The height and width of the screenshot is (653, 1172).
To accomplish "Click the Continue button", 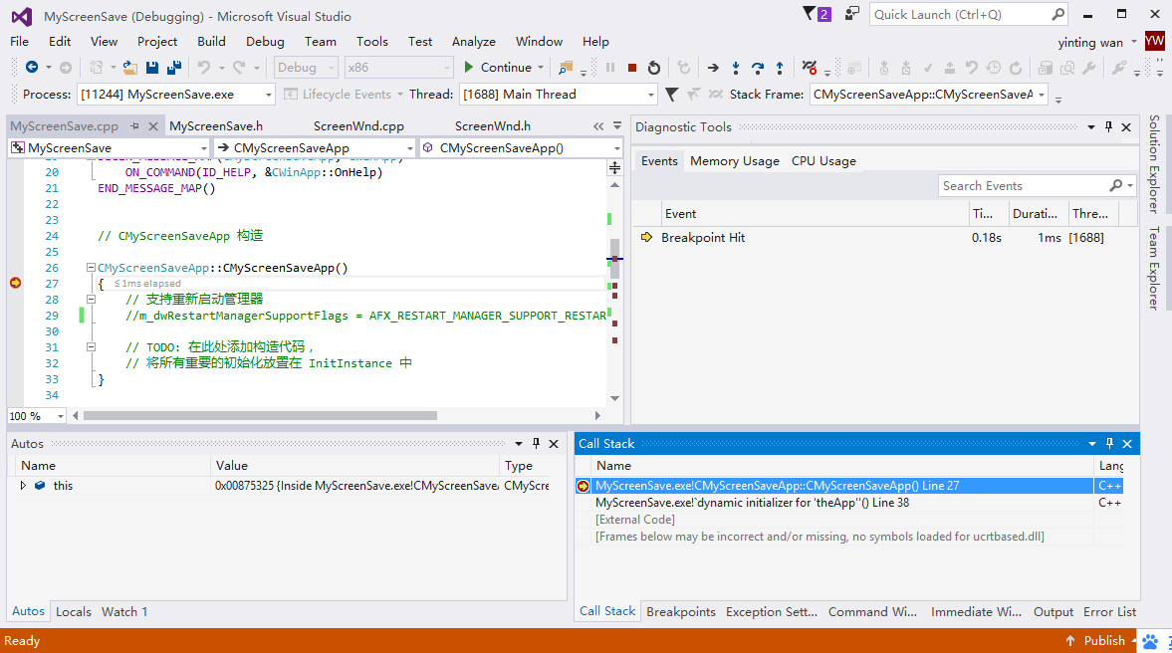I will (x=498, y=68).
